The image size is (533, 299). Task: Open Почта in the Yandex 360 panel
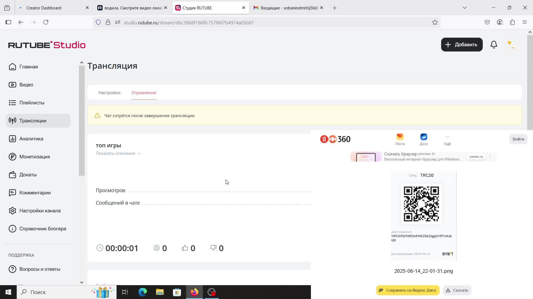[400, 139]
